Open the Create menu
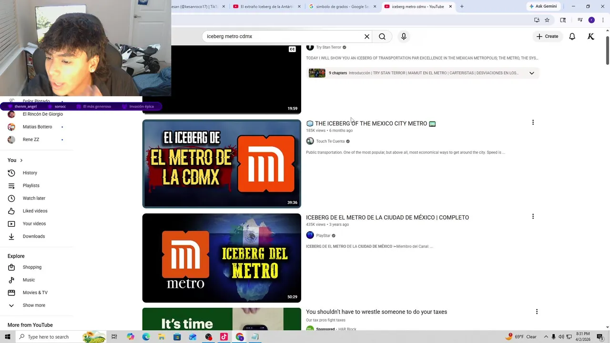 547,36
